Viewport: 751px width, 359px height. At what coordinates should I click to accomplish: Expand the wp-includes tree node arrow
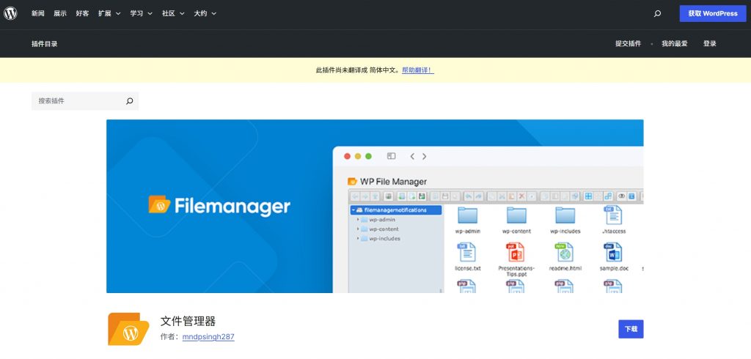coord(358,238)
